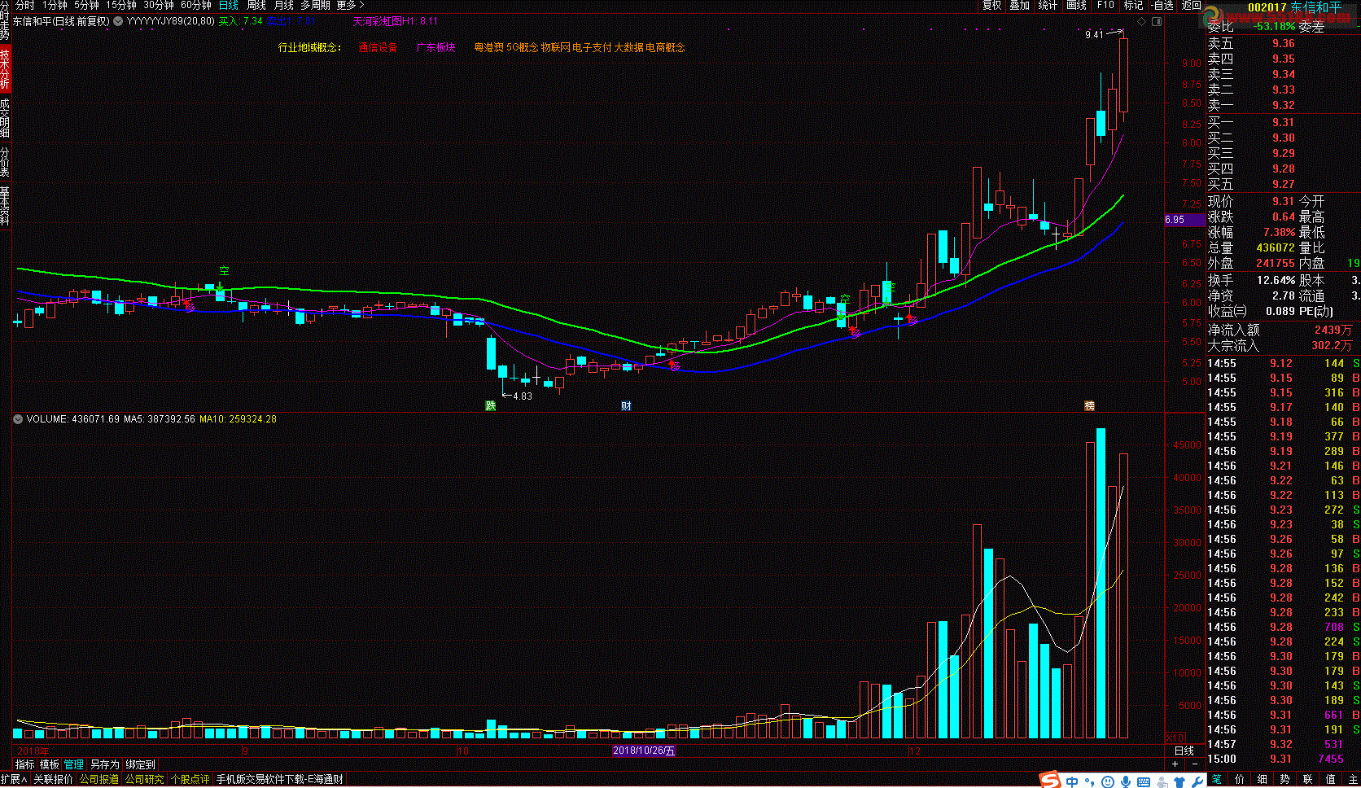Click the 标记 mark button
The width and height of the screenshot is (1361, 788).
point(1134,5)
